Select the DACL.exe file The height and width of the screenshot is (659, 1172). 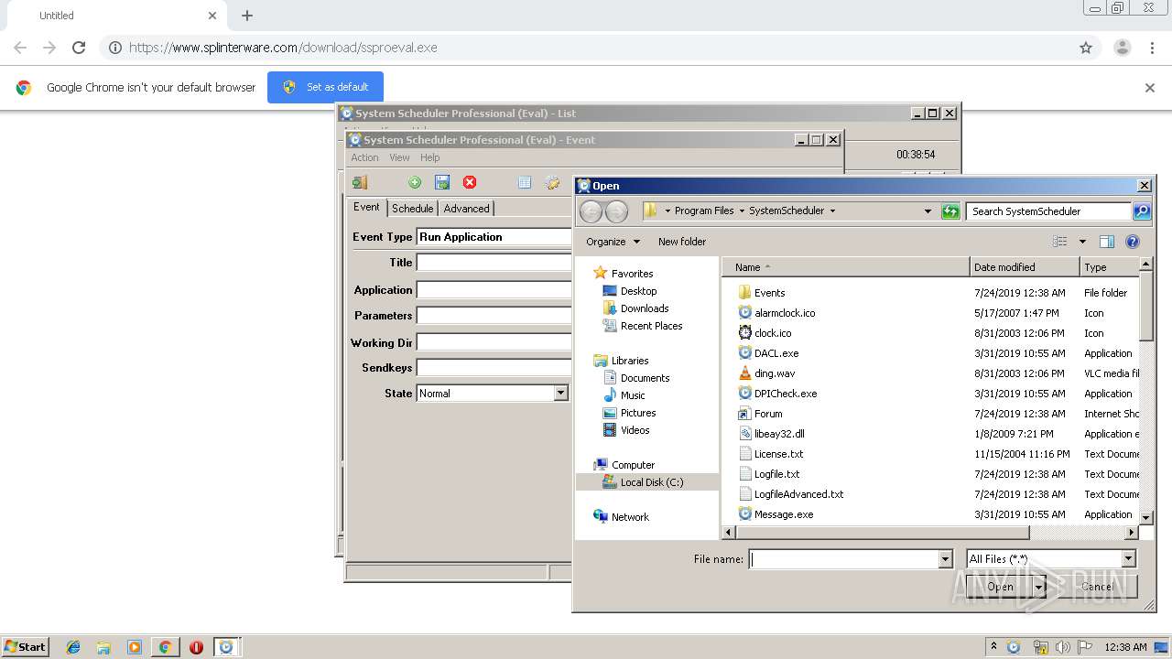tap(776, 353)
